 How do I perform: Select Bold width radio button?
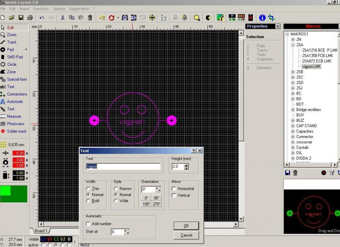pos(88,201)
